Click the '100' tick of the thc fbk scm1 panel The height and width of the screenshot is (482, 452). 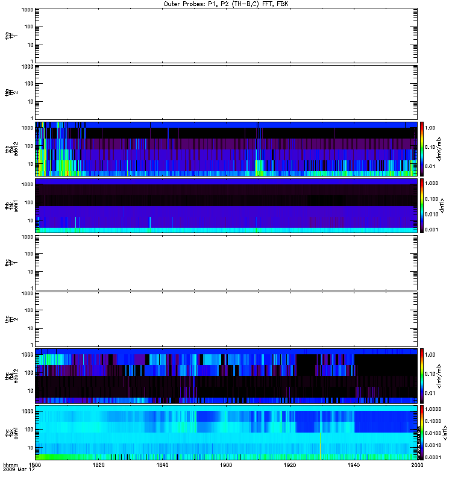pyautogui.click(x=29, y=430)
